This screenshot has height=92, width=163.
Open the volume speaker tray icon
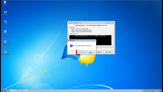pos(151,91)
